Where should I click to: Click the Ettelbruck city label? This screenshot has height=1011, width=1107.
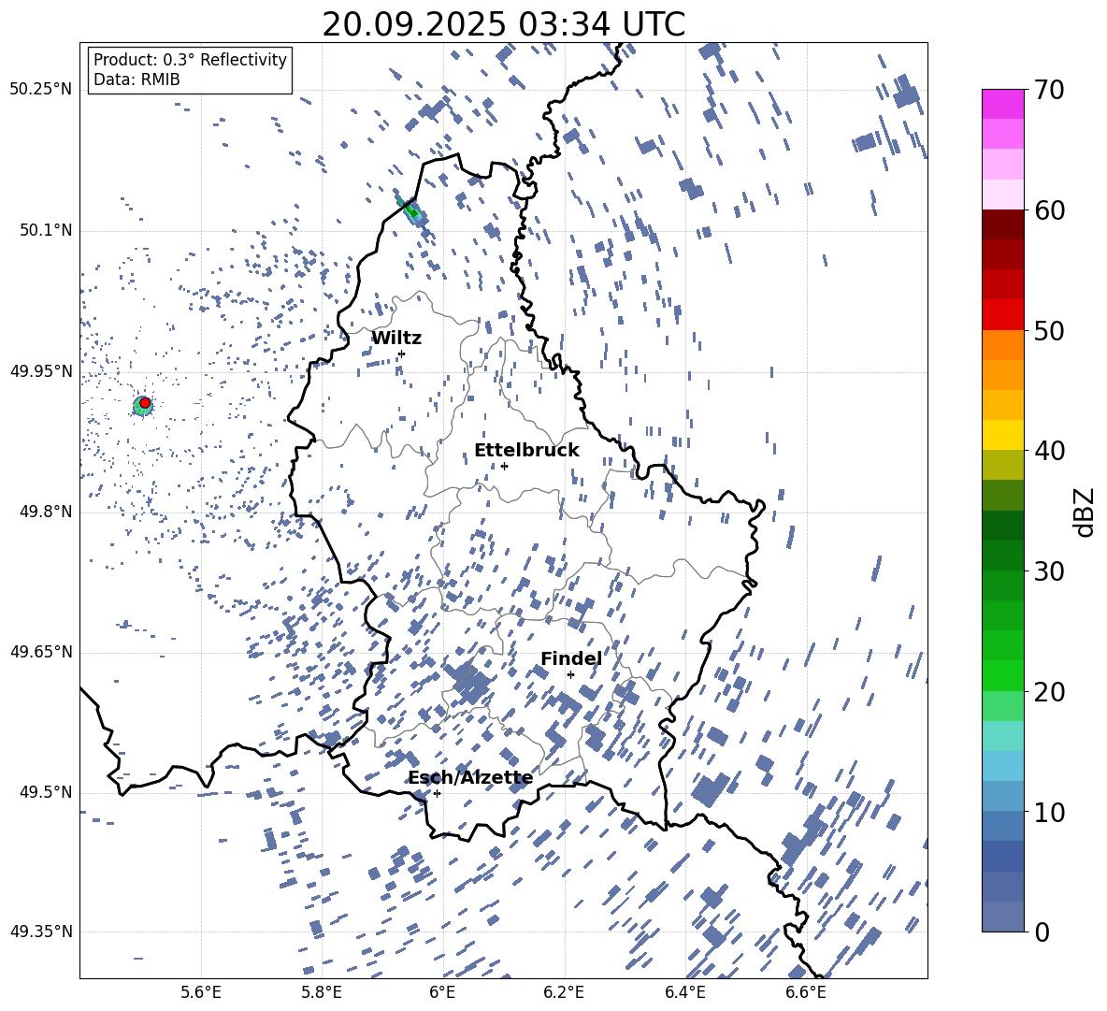526,450
